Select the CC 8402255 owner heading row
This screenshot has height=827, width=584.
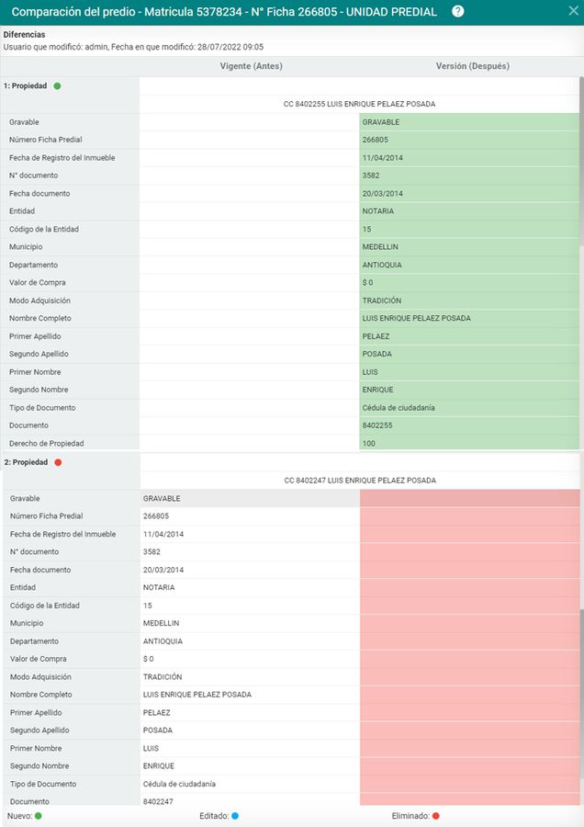(359, 104)
